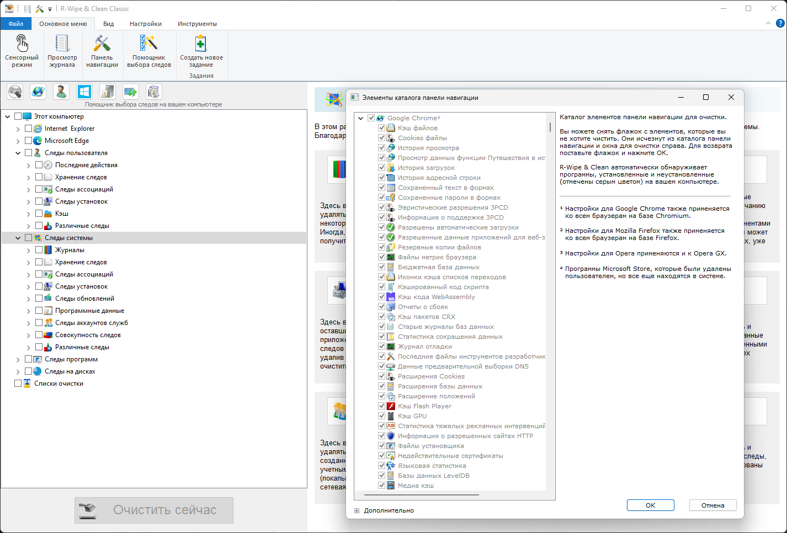Check the Следы обновлений checkbox

(39, 299)
